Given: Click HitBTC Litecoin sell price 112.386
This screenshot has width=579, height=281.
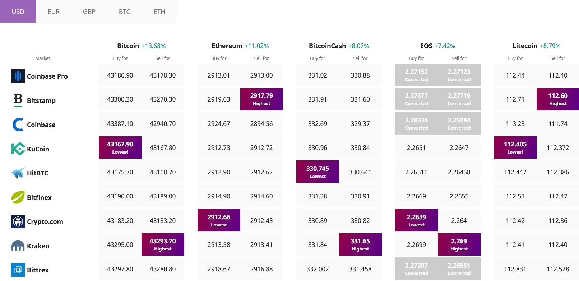Looking at the screenshot, I should click(558, 172).
